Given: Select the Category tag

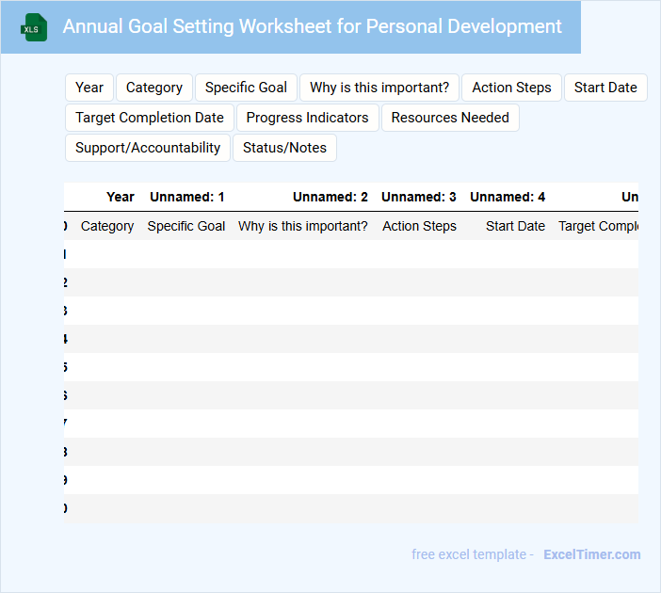Looking at the screenshot, I should (x=154, y=88).
